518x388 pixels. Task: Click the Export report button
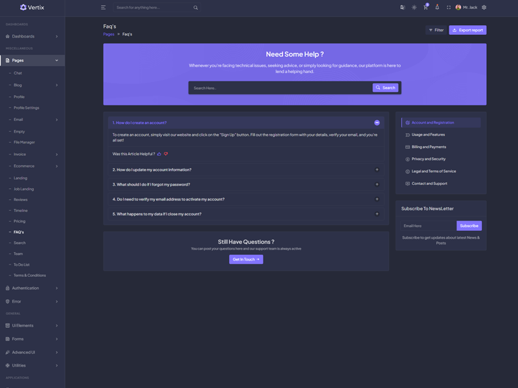pos(467,30)
